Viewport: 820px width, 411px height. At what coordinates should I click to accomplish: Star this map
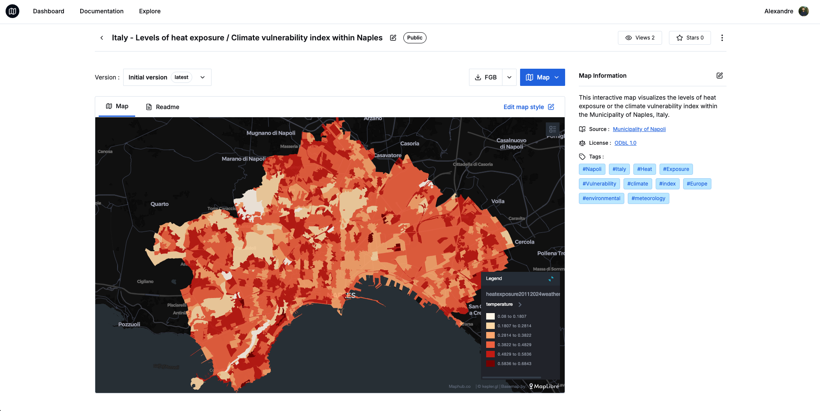[690, 38]
